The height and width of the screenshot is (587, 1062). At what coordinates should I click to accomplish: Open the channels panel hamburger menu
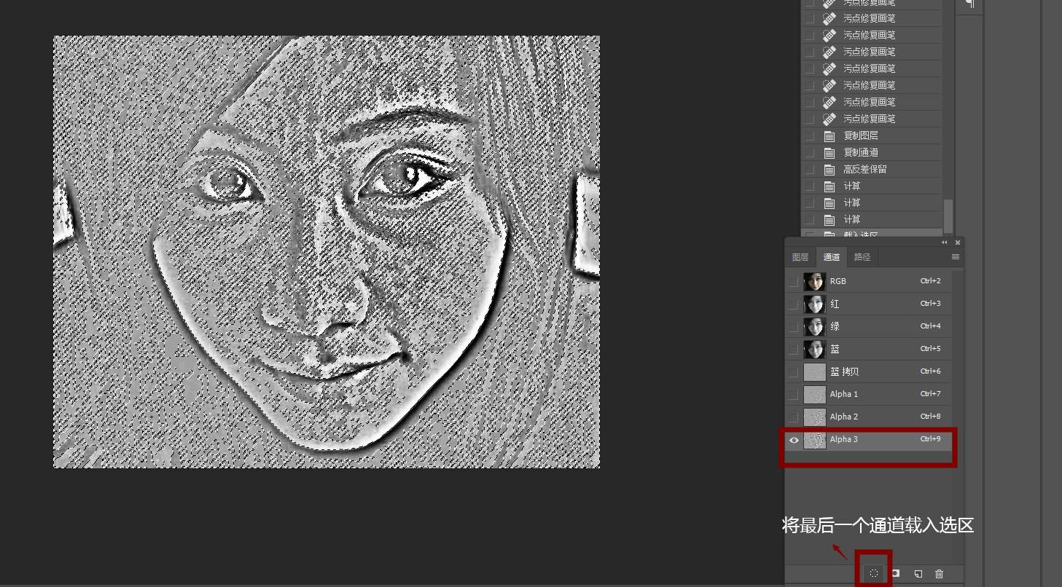(955, 257)
